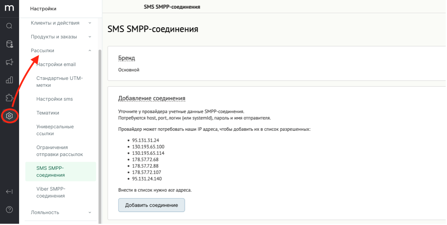The height and width of the screenshot is (225, 447).
Task: Click the sidebar menu vertical scrollbar
Action: pos(100,136)
